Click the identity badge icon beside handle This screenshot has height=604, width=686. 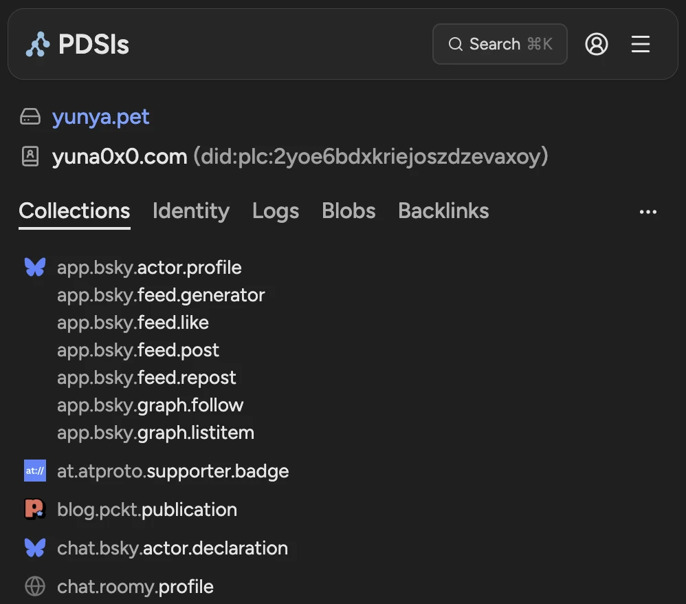[x=30, y=157]
